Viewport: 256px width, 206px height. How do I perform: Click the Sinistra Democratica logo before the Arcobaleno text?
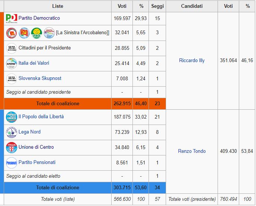(x=49, y=33)
